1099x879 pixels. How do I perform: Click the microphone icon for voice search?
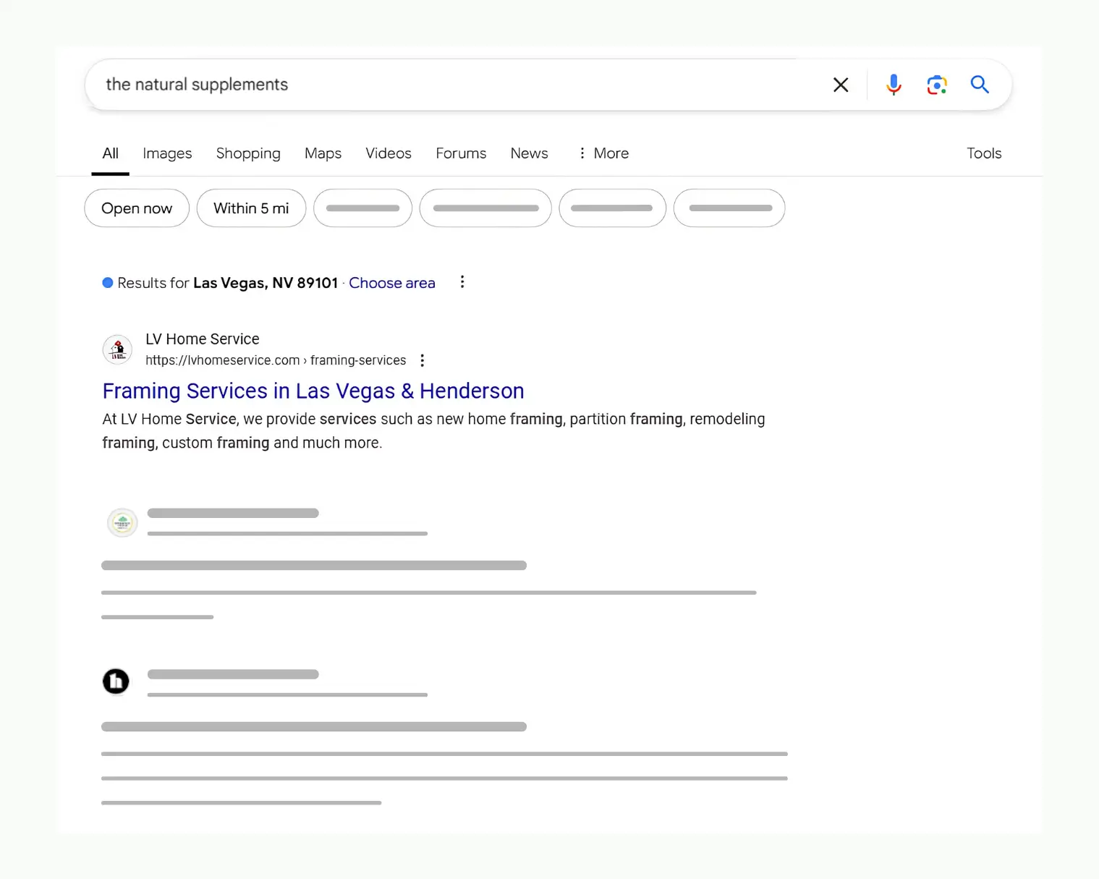[894, 85]
